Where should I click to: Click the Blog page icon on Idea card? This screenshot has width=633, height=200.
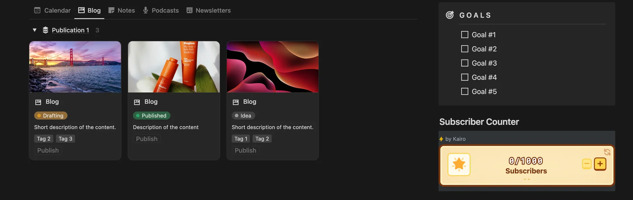pyautogui.click(x=236, y=102)
